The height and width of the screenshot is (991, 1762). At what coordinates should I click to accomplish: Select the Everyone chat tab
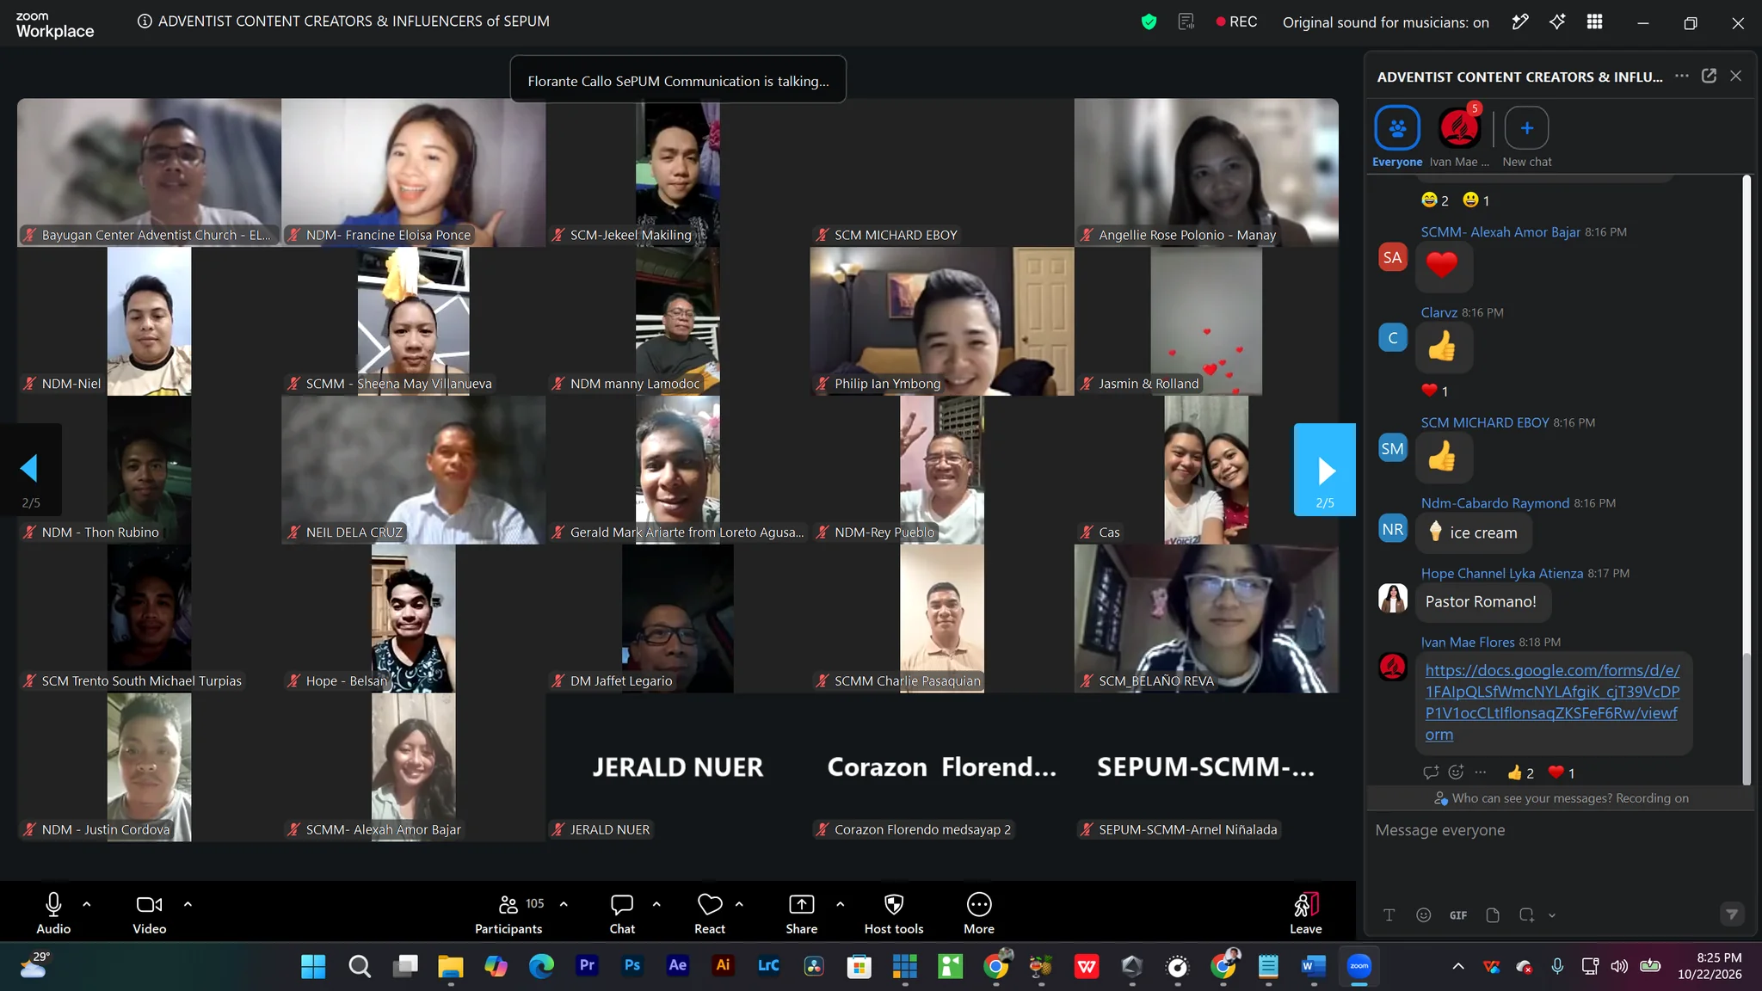[1397, 137]
